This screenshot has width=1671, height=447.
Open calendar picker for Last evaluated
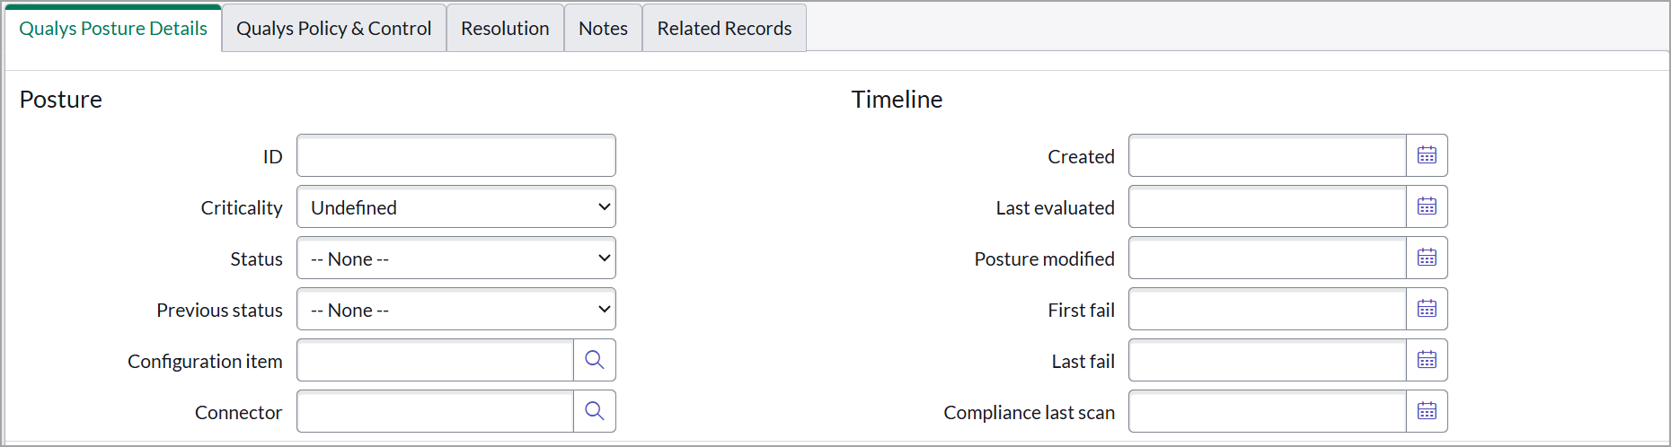(x=1427, y=206)
